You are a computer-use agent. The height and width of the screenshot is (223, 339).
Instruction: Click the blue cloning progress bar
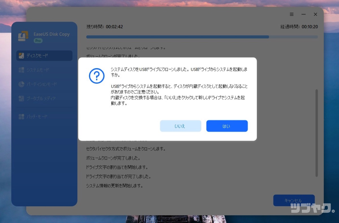(x=177, y=37)
